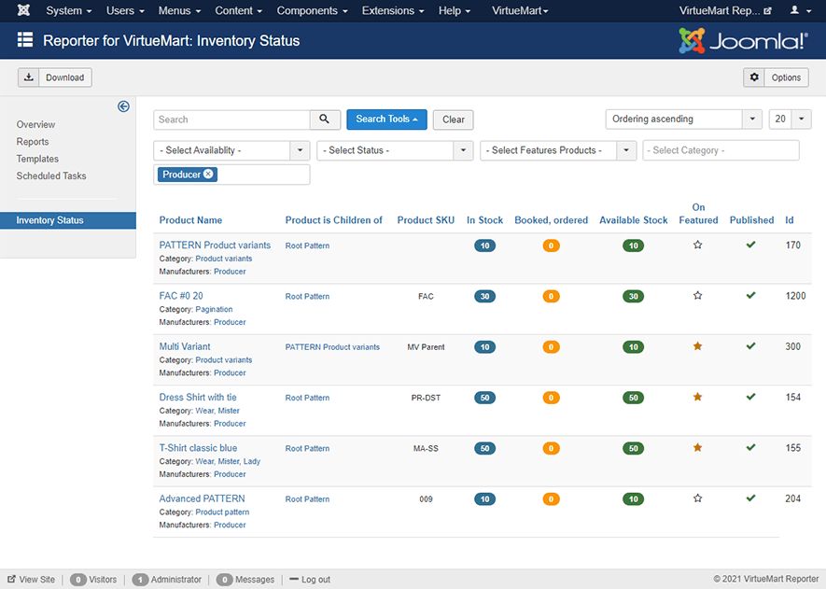Go to Templates in sidebar
The height and width of the screenshot is (589, 826).
[x=37, y=159]
